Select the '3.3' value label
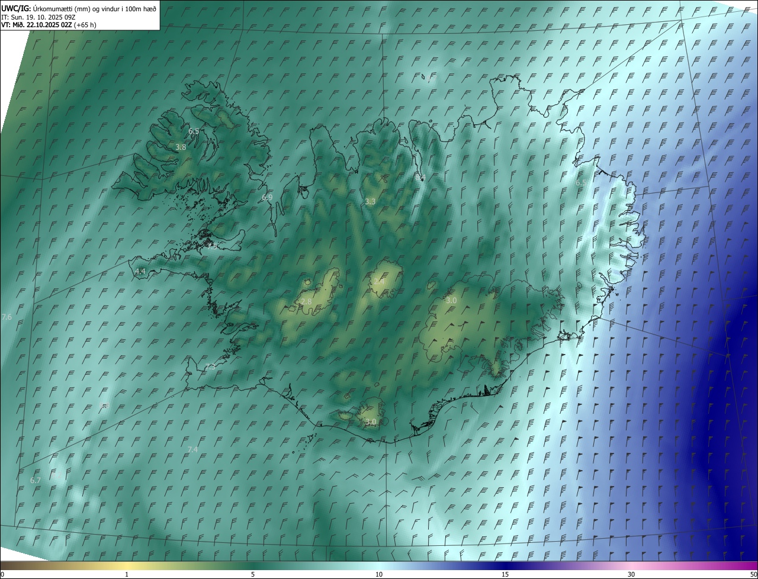 [370, 202]
